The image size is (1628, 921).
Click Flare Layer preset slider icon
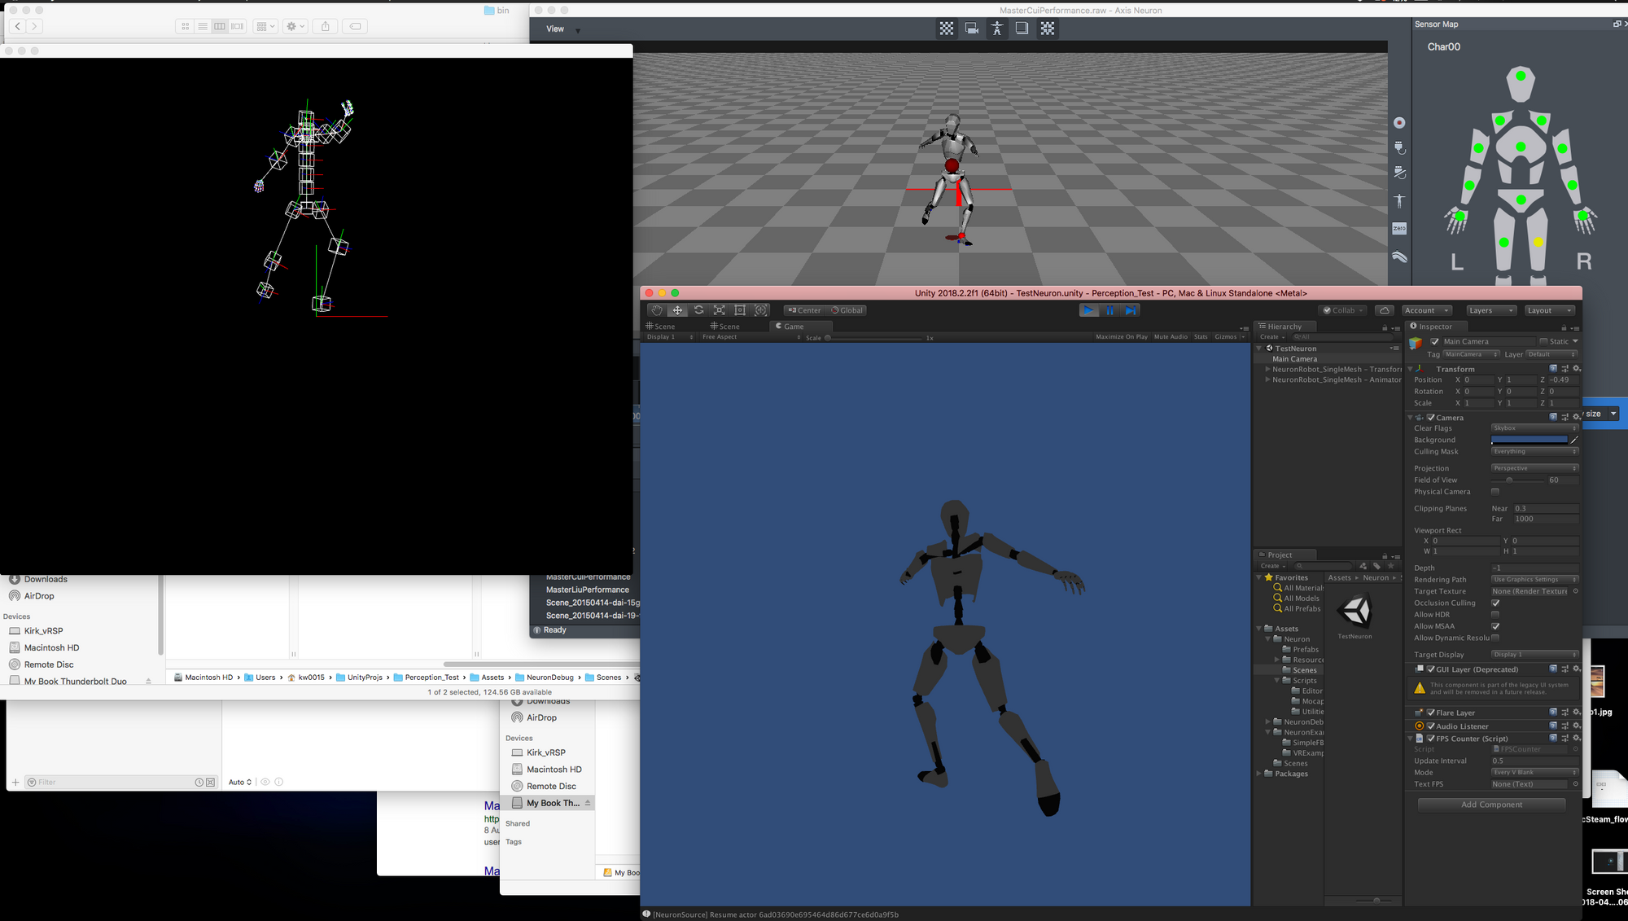(1565, 713)
